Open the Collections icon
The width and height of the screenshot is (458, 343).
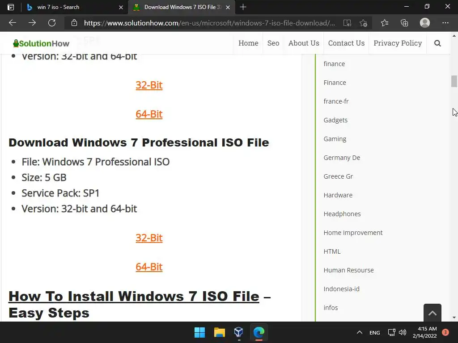[x=404, y=23]
